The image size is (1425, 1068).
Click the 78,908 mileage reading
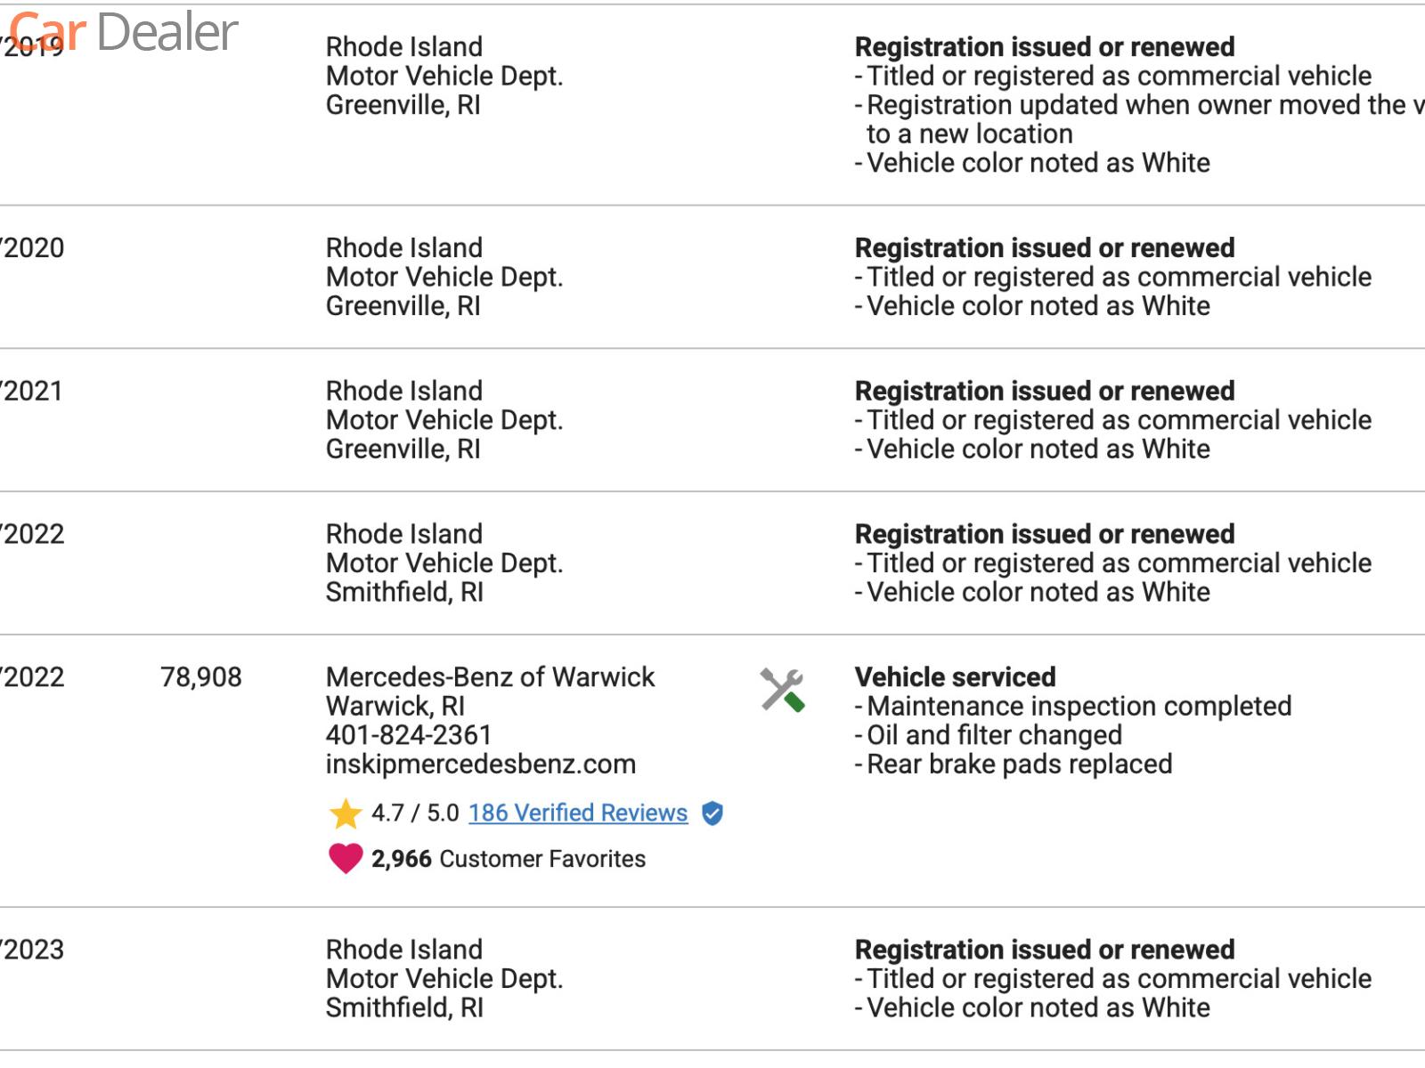pos(201,677)
